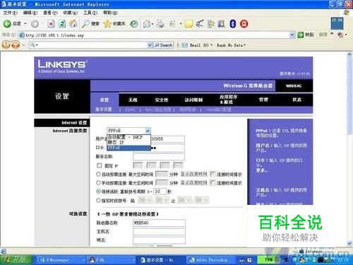
Task: Switch to the 无线 wireless tab
Action: point(133,100)
